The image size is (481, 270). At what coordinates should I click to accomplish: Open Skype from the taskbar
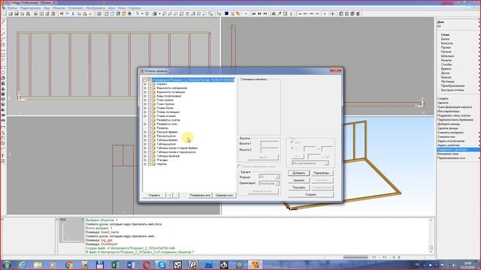click(x=162, y=265)
